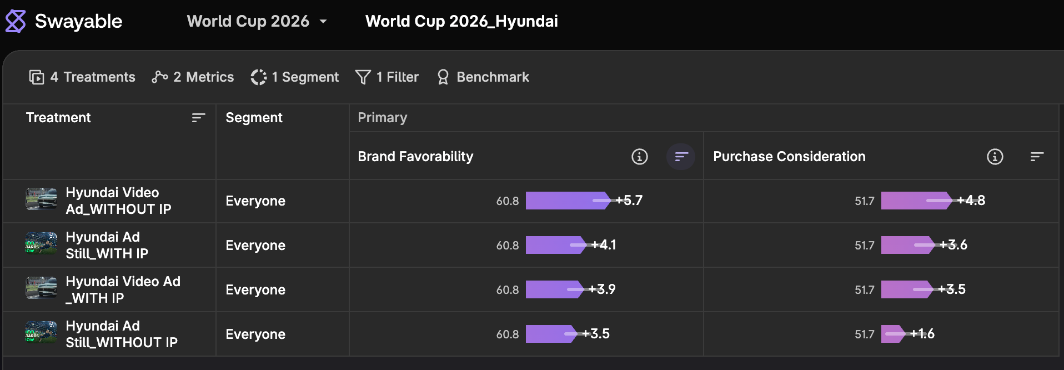Toggle sort by Brand Favorability
This screenshot has width=1064, height=370.
[681, 157]
